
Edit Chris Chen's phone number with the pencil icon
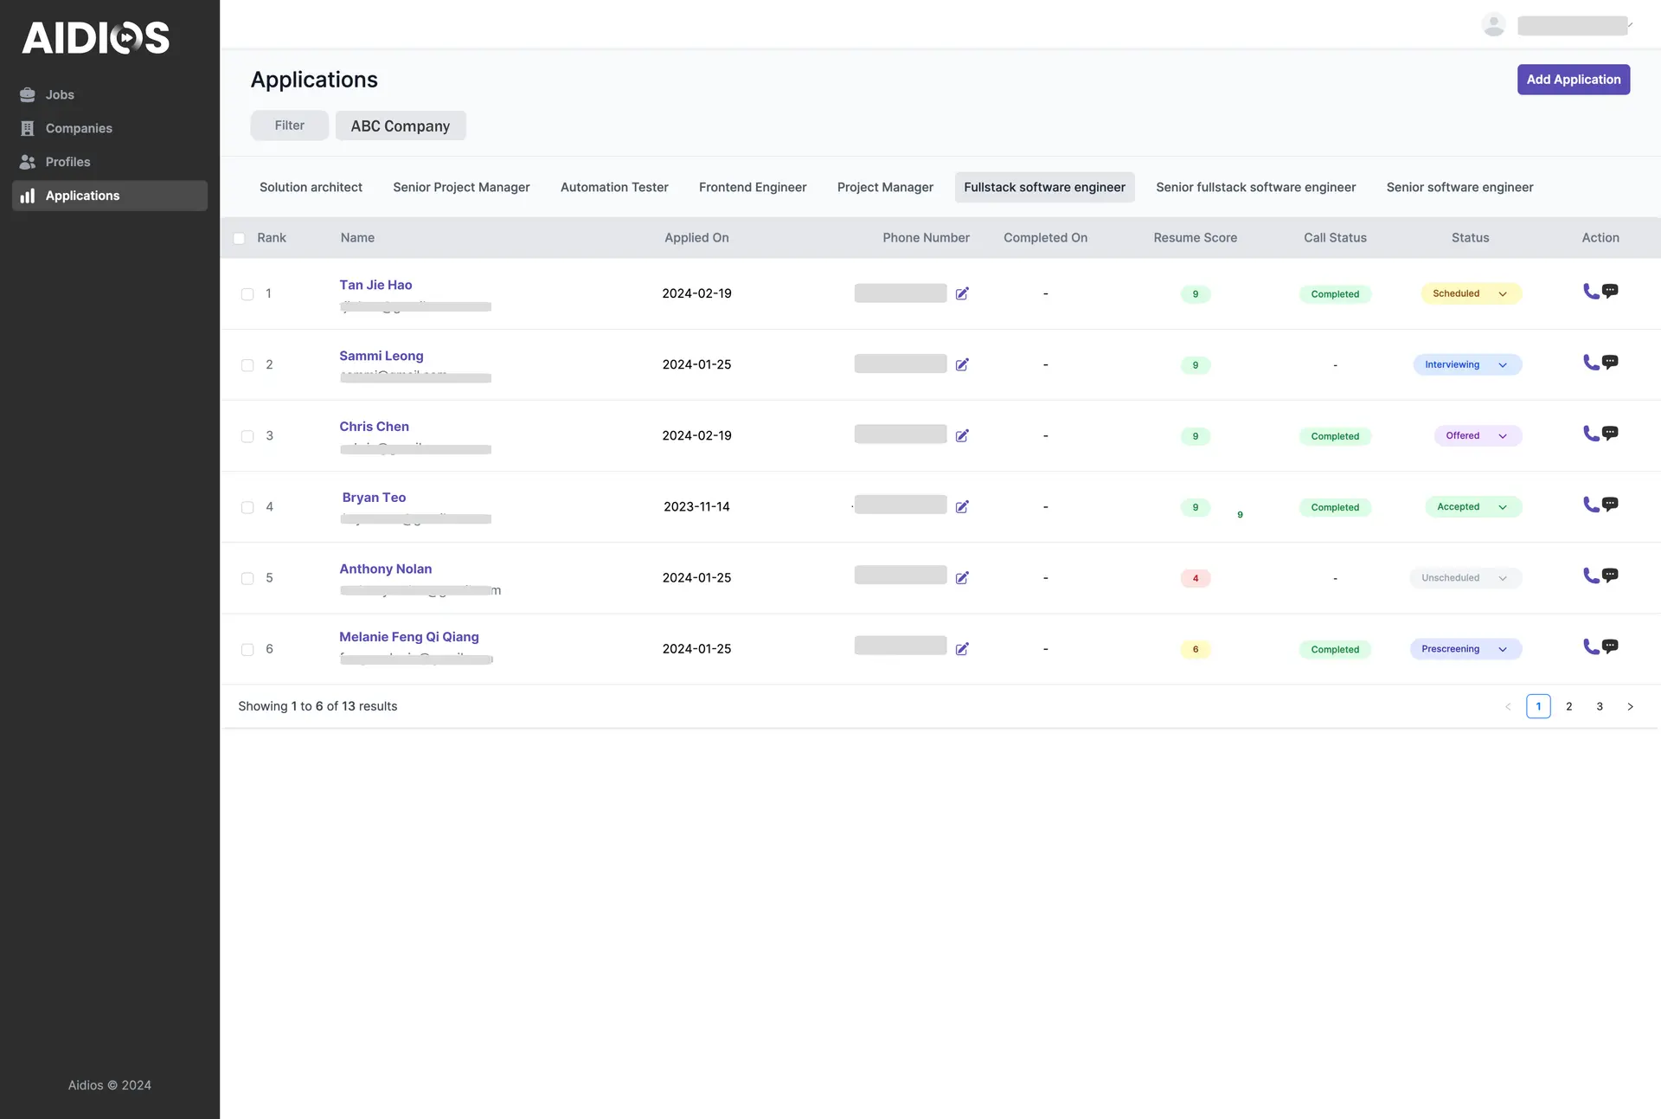coord(962,436)
